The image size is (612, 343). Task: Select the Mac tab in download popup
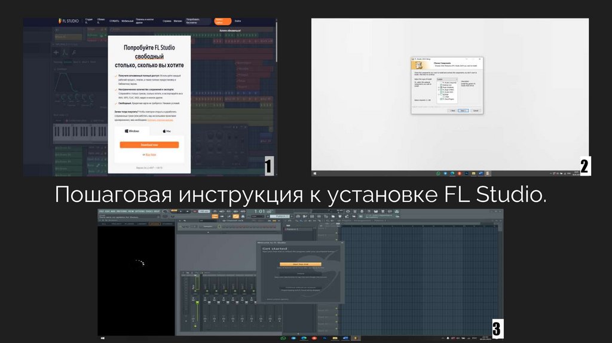[167, 131]
